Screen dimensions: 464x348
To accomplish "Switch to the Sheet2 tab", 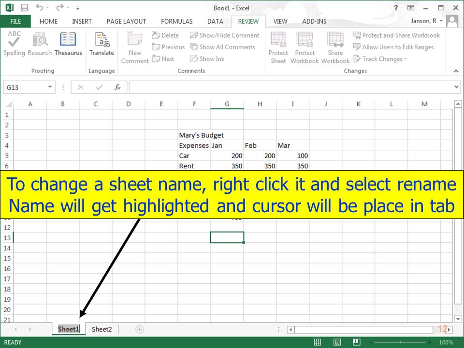I will (x=101, y=329).
